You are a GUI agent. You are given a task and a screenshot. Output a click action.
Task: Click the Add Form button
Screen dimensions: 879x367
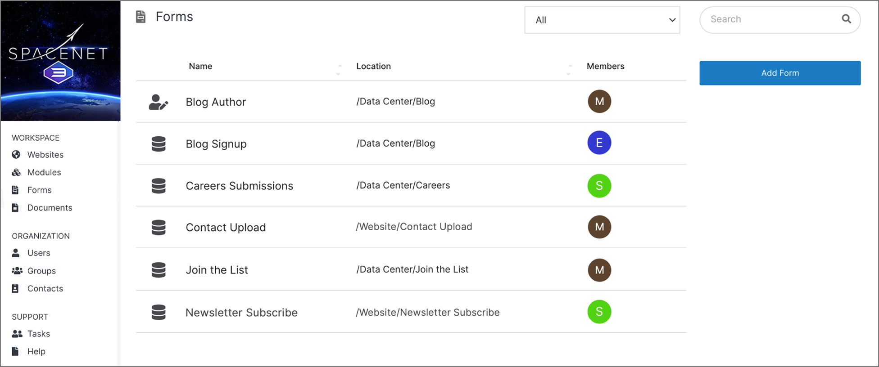(x=780, y=73)
